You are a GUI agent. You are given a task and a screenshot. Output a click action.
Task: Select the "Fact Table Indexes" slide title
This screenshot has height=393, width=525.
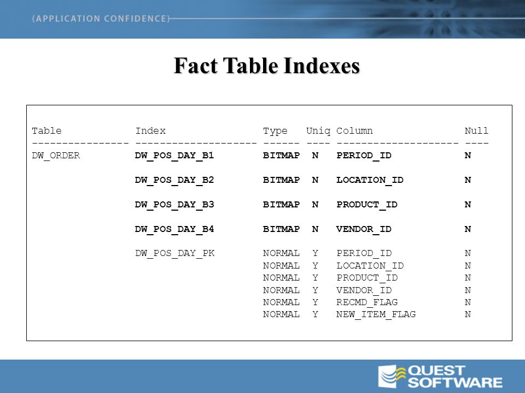tap(267, 65)
